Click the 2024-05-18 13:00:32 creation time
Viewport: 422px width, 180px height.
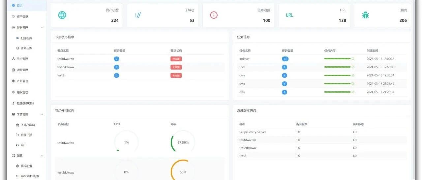pyautogui.click(x=380, y=59)
